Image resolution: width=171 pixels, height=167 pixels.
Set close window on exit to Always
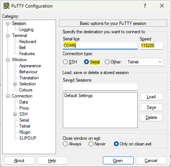tap(65, 144)
